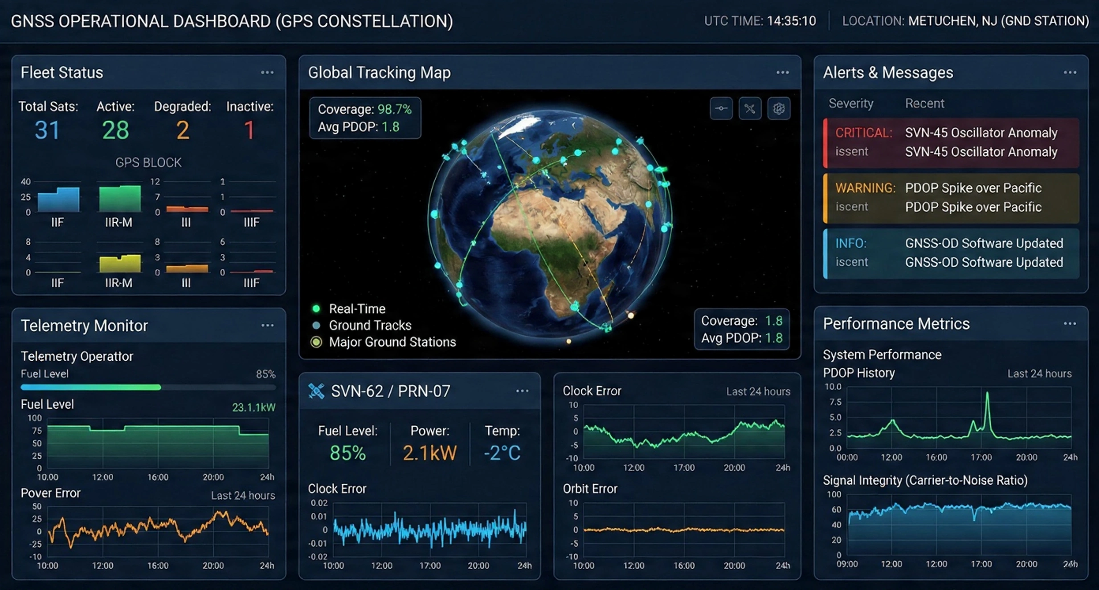Screen dimensions: 1099x590
Task: Click the PDOP History spike peak
Action: pyautogui.click(x=987, y=394)
